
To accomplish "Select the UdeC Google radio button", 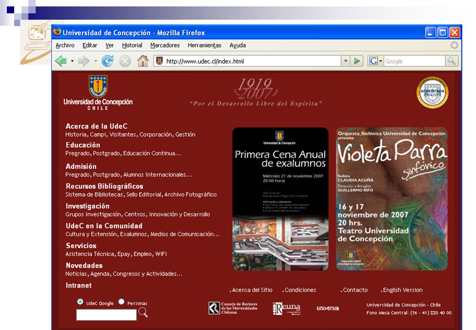I will point(80,302).
